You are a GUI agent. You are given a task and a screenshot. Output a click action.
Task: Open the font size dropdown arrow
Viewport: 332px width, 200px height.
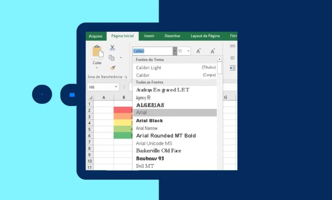pyautogui.click(x=188, y=51)
